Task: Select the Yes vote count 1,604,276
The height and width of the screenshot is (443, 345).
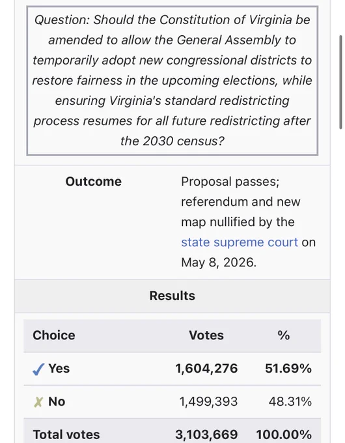Action: [x=206, y=369]
